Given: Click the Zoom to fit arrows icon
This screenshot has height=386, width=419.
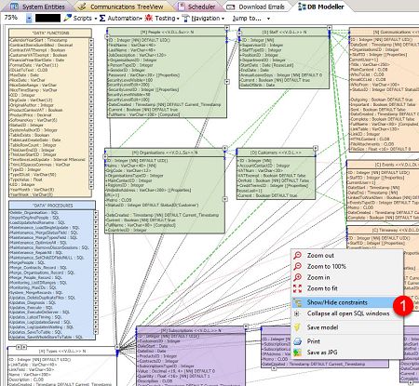Looking at the screenshot, I should (x=297, y=288).
